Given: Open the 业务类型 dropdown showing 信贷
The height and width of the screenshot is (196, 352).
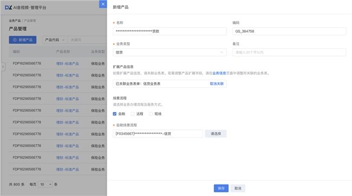Looking at the screenshot, I should click(170, 53).
